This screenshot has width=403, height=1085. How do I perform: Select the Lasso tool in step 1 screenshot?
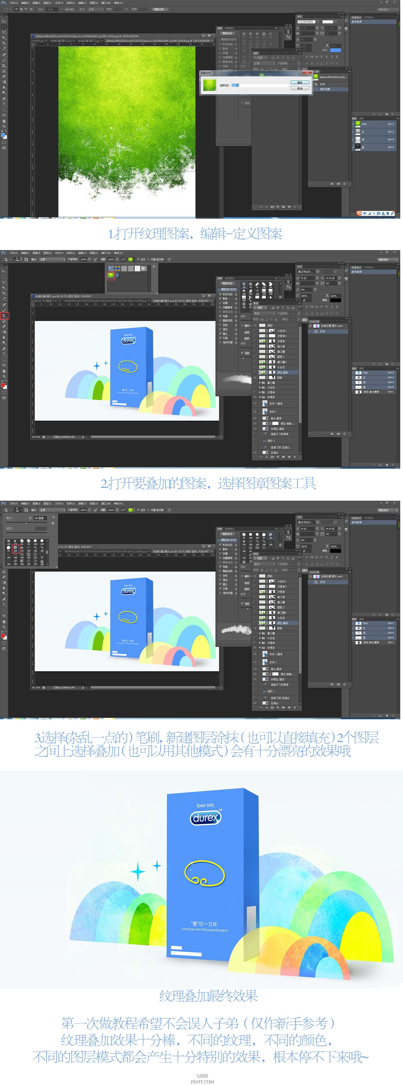(4, 33)
